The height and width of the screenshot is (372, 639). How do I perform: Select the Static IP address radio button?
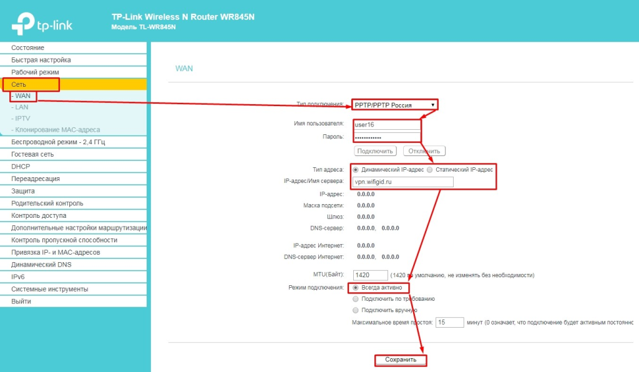coord(429,169)
